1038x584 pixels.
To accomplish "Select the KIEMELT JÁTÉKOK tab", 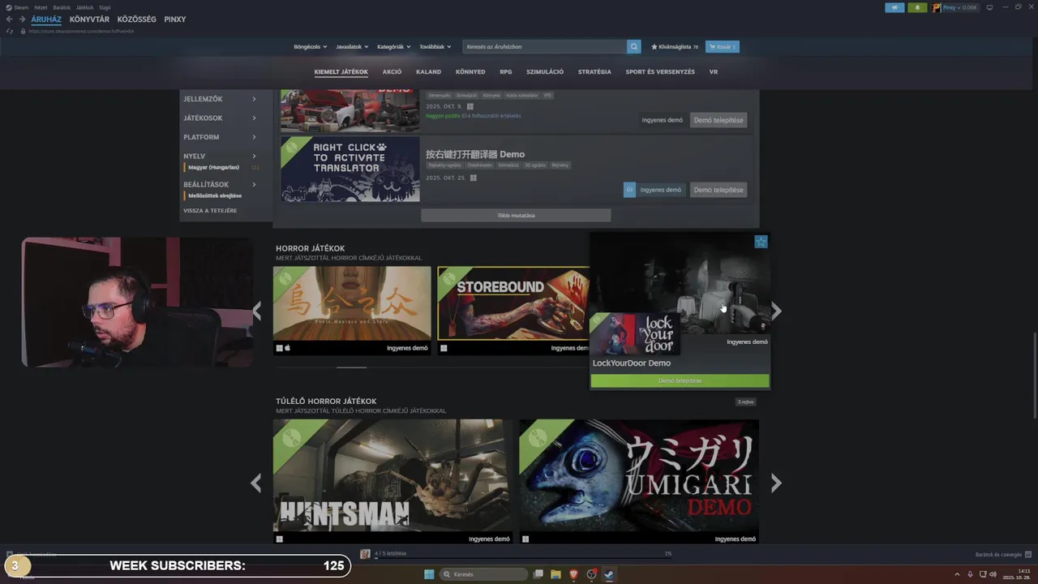I will (x=341, y=71).
